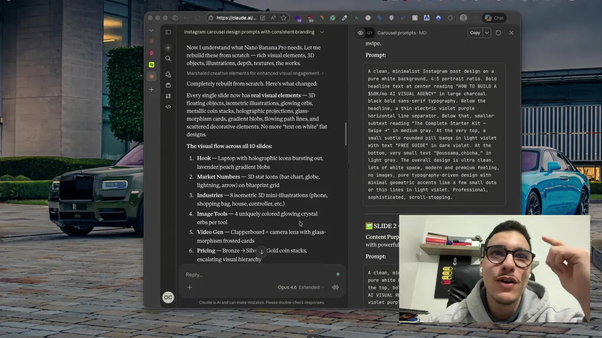Toggle the Claude sidebar panel icon
The image size is (602, 338).
168,32
